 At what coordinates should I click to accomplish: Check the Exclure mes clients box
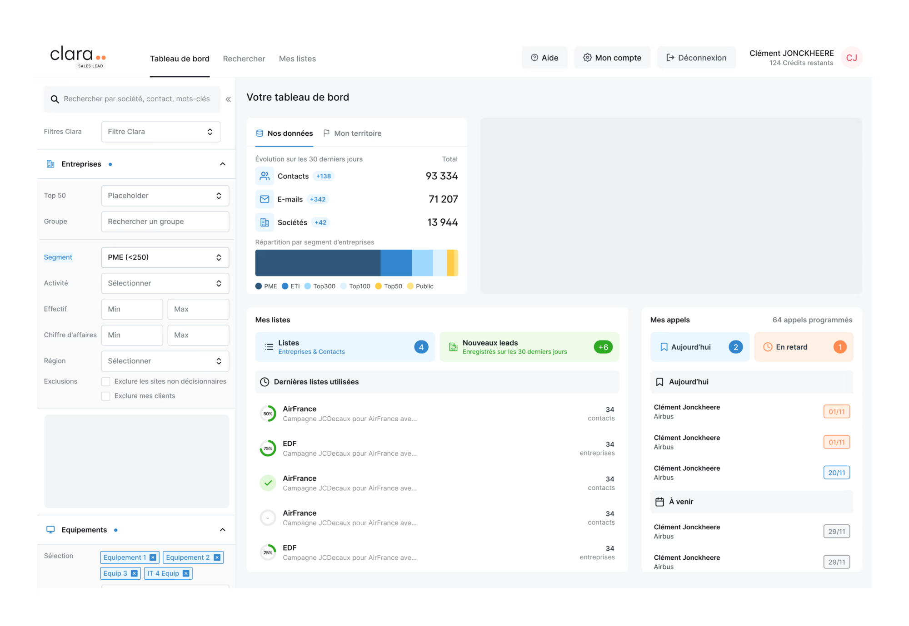pos(106,396)
